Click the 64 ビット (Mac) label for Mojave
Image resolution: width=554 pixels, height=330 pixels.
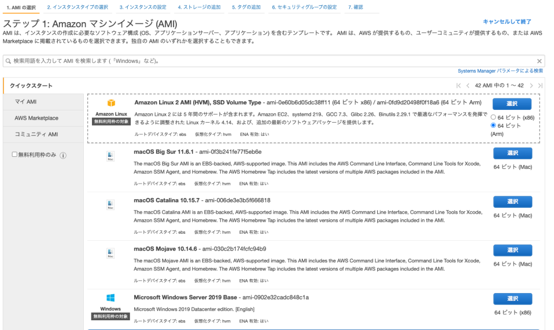coord(513,264)
